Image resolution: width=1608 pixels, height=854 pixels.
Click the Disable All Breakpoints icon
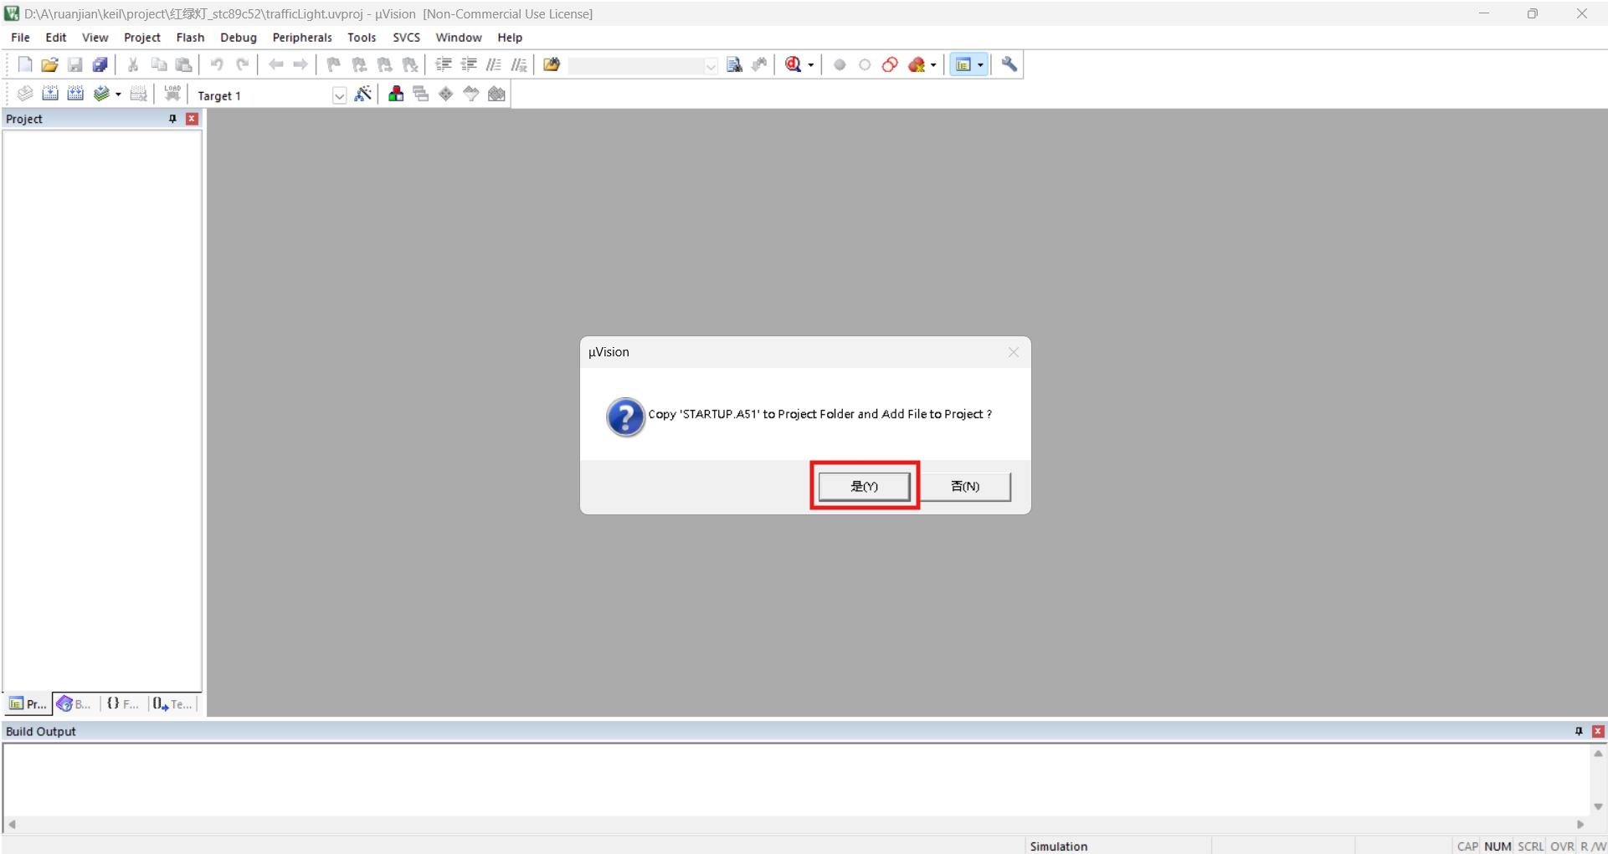[890, 64]
